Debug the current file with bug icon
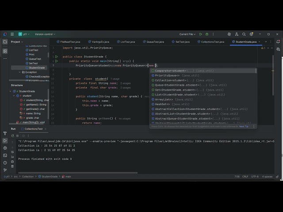 click(x=207, y=34)
